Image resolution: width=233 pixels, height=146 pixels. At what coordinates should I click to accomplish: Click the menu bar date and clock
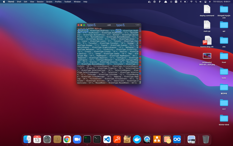coord(222,2)
